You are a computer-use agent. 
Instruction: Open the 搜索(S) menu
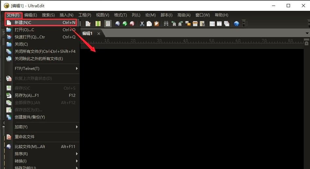tap(48, 15)
